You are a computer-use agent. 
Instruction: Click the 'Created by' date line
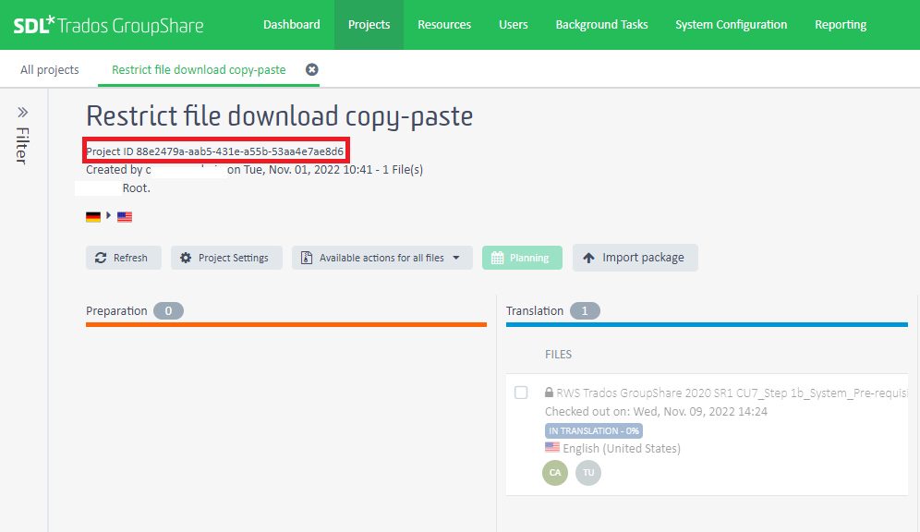(x=254, y=170)
